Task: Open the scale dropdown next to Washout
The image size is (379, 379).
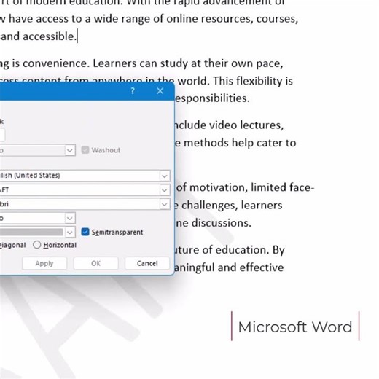Action: pos(70,150)
